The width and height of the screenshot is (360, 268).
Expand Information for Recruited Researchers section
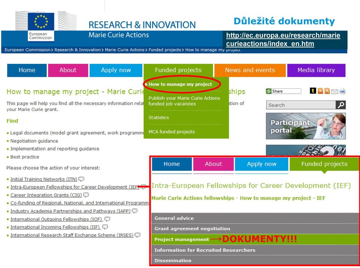click(255, 250)
